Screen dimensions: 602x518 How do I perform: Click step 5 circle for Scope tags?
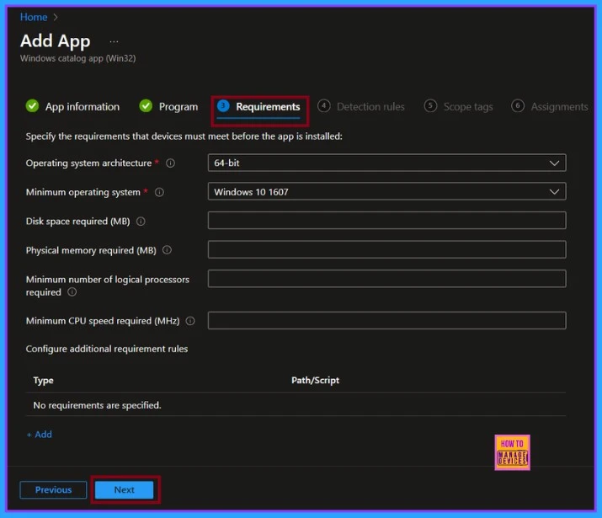(430, 105)
